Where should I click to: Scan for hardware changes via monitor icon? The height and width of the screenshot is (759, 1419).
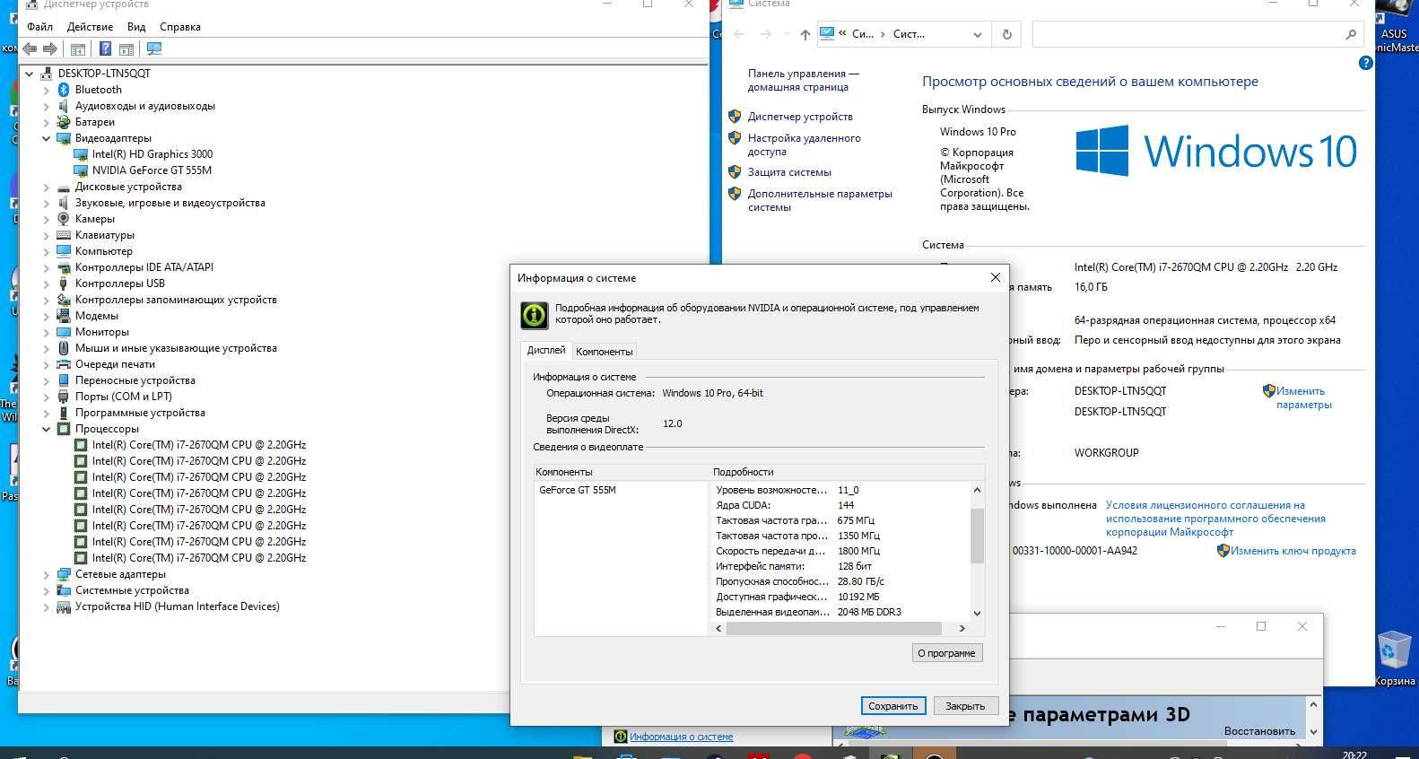point(154,48)
